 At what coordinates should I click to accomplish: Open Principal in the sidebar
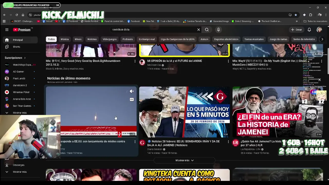(x=20, y=40)
